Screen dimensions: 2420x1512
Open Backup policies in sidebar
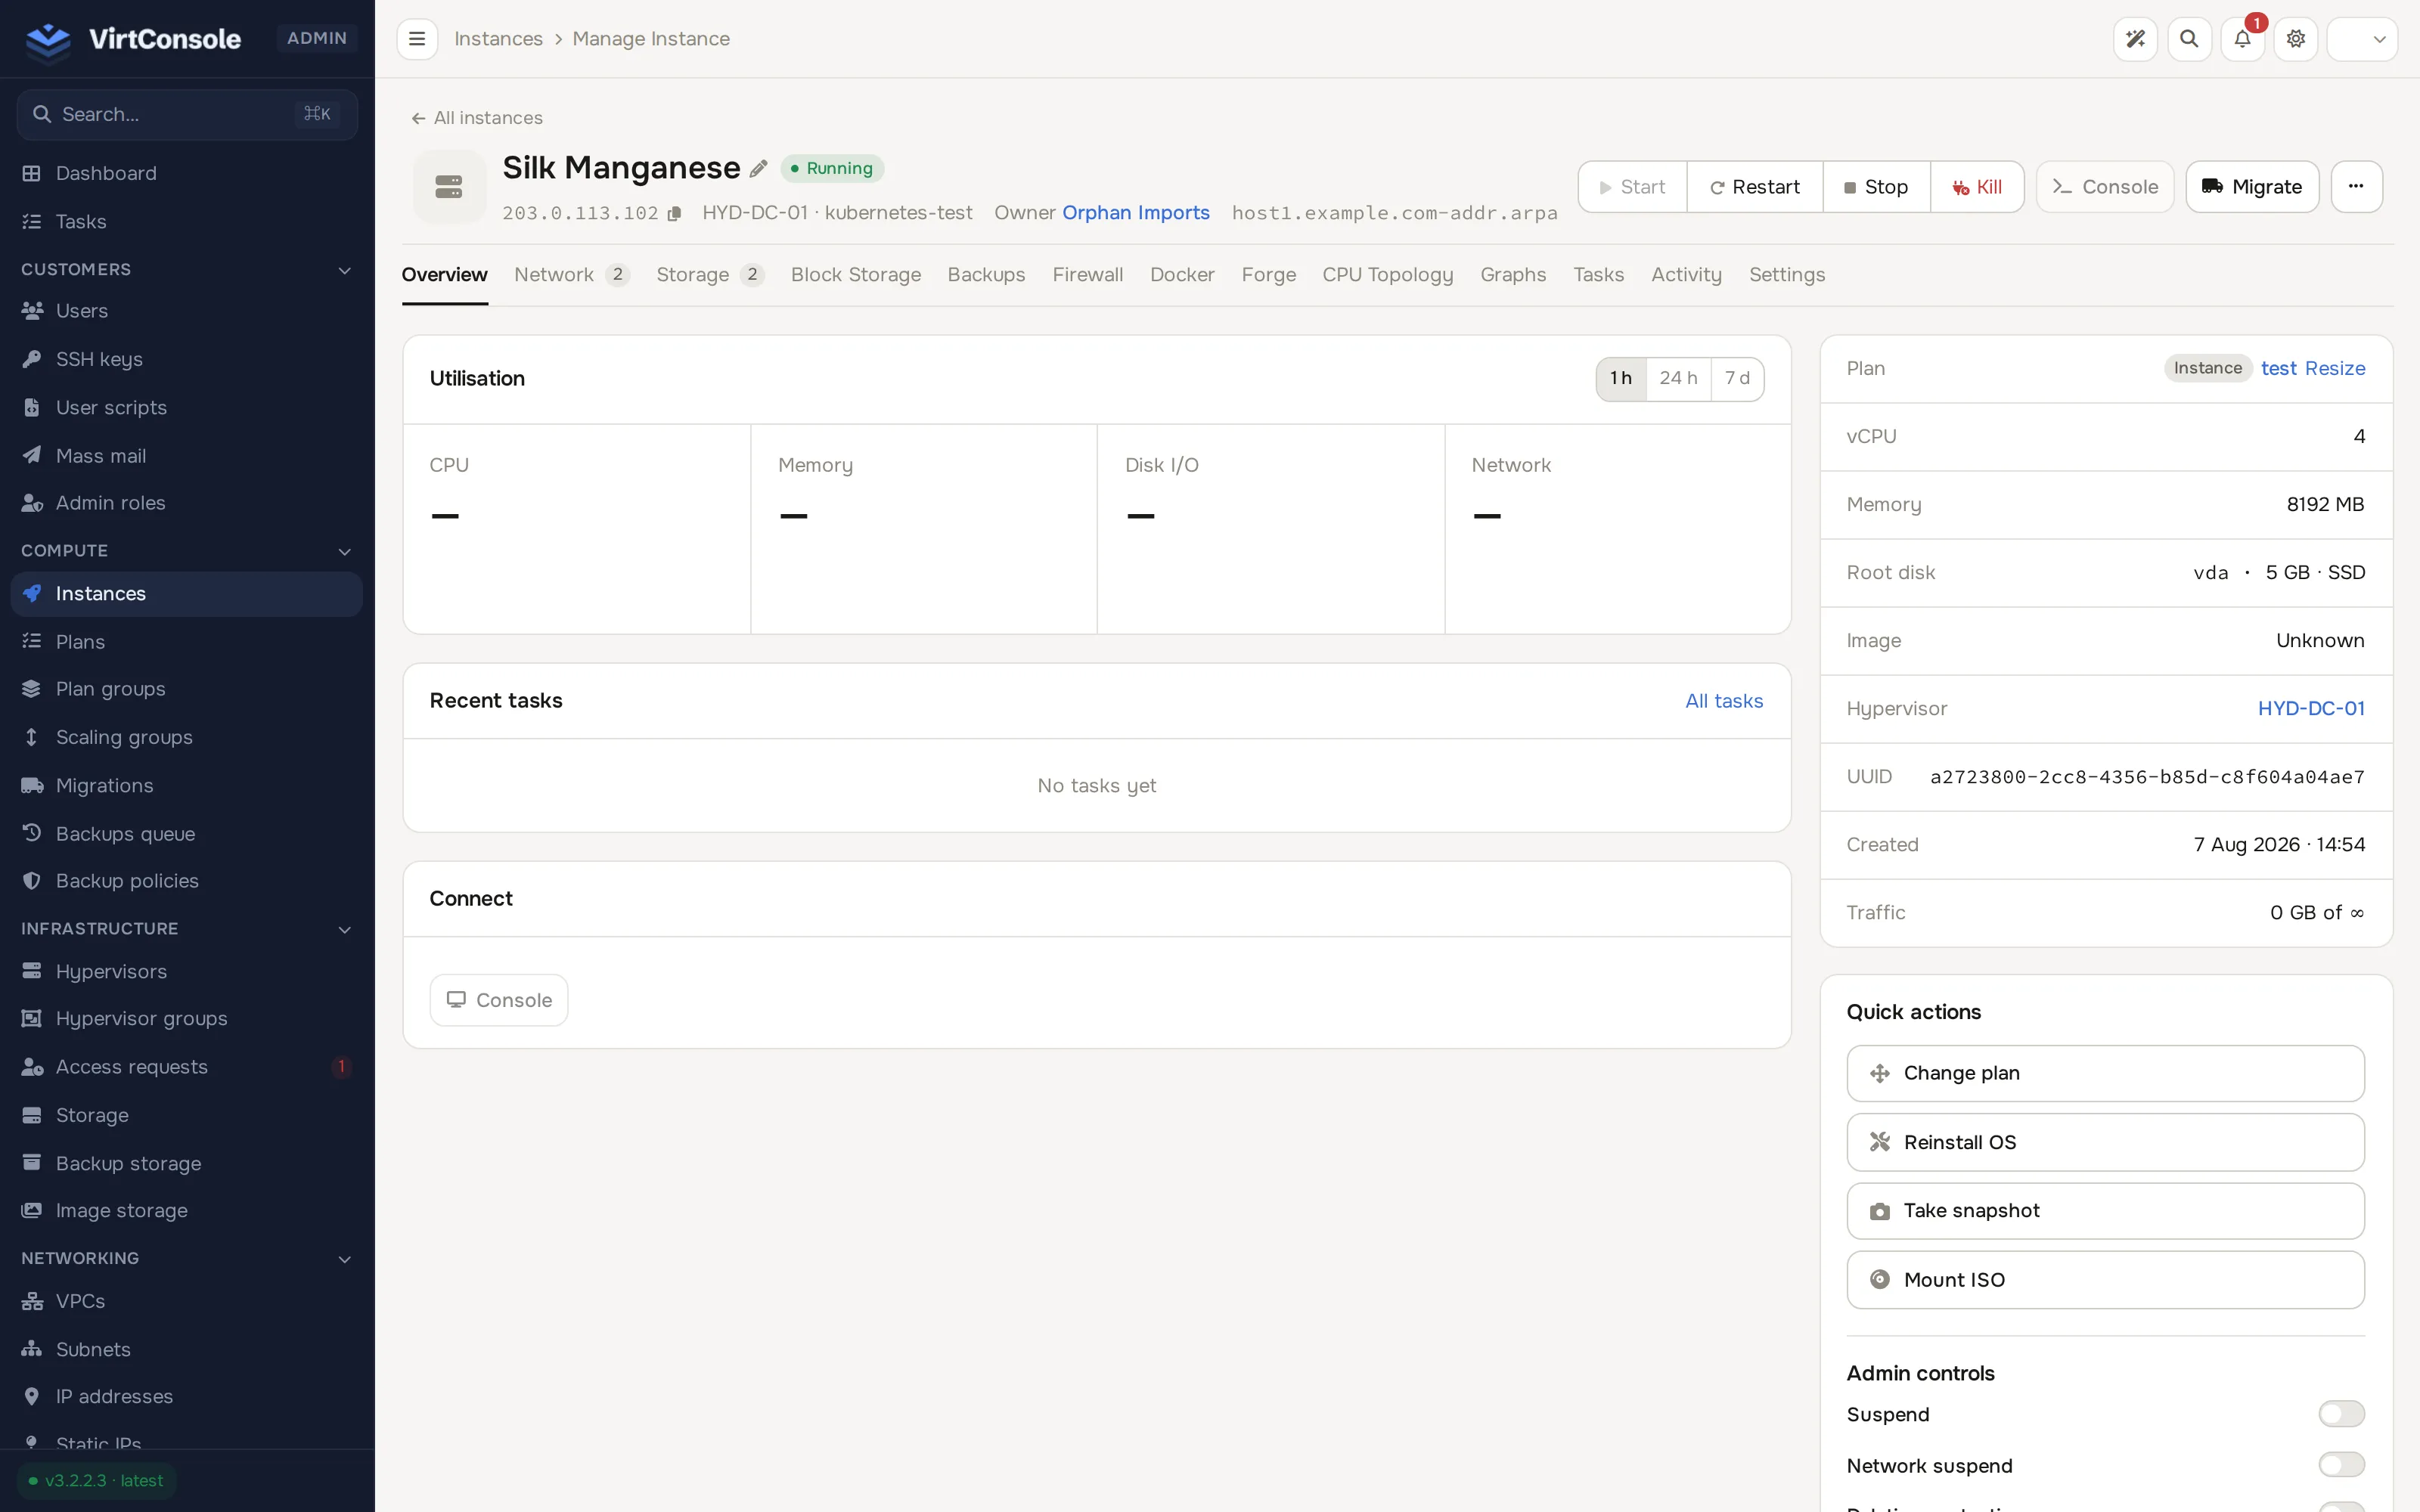pyautogui.click(x=187, y=881)
